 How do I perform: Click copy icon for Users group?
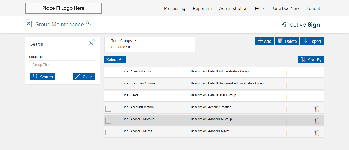pyautogui.click(x=289, y=97)
